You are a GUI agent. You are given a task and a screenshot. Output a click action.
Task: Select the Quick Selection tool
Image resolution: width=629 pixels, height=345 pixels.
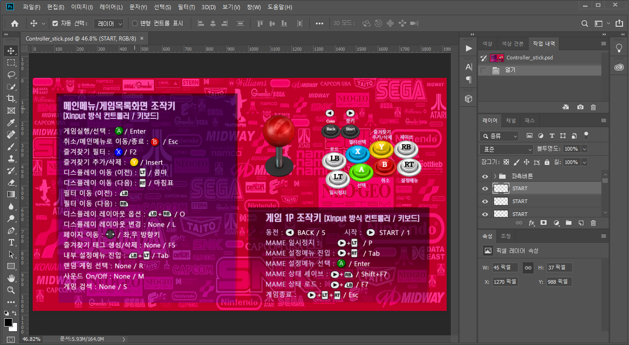[11, 87]
